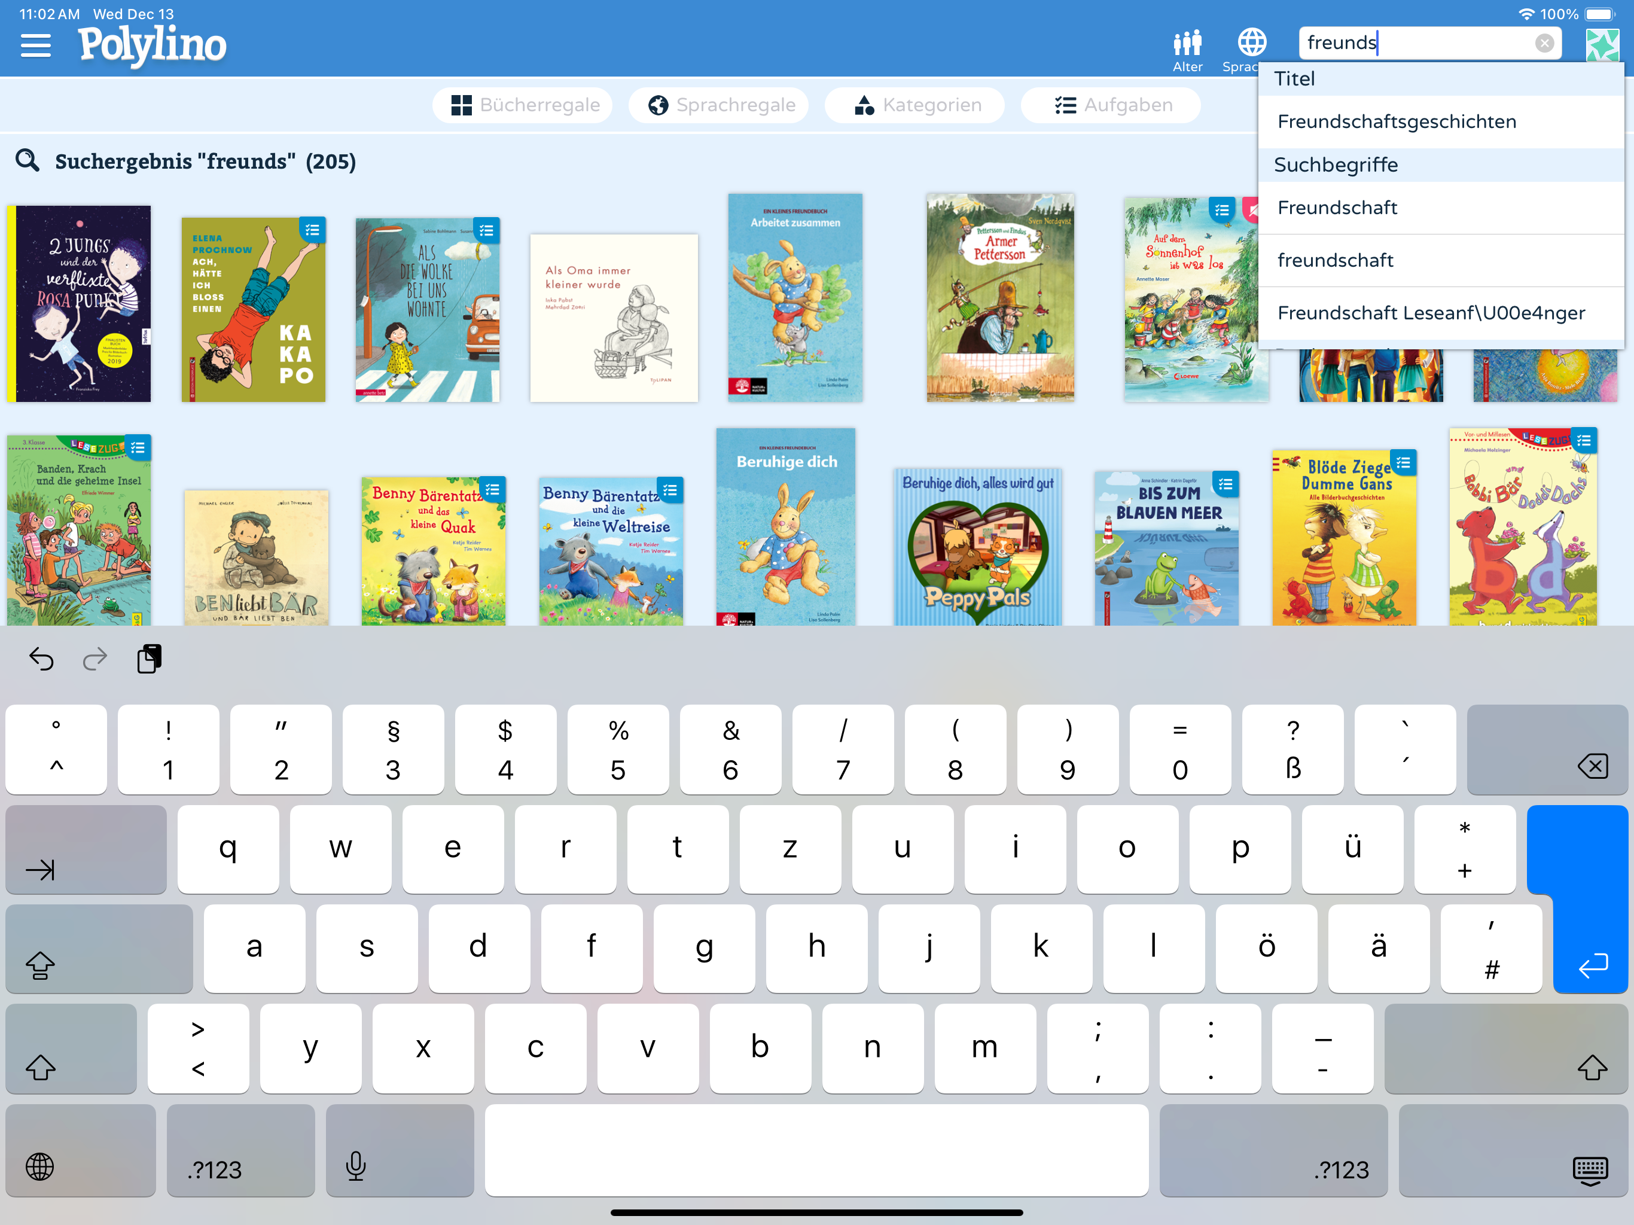Viewport: 1634px width, 1225px height.
Task: Open book Blöde Ziege Dumme Gans
Action: 1345,538
